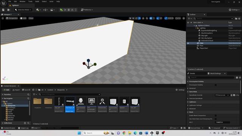Expand Lightmass Settings row
The width and height of the screenshot is (242, 136).
click(x=188, y=105)
